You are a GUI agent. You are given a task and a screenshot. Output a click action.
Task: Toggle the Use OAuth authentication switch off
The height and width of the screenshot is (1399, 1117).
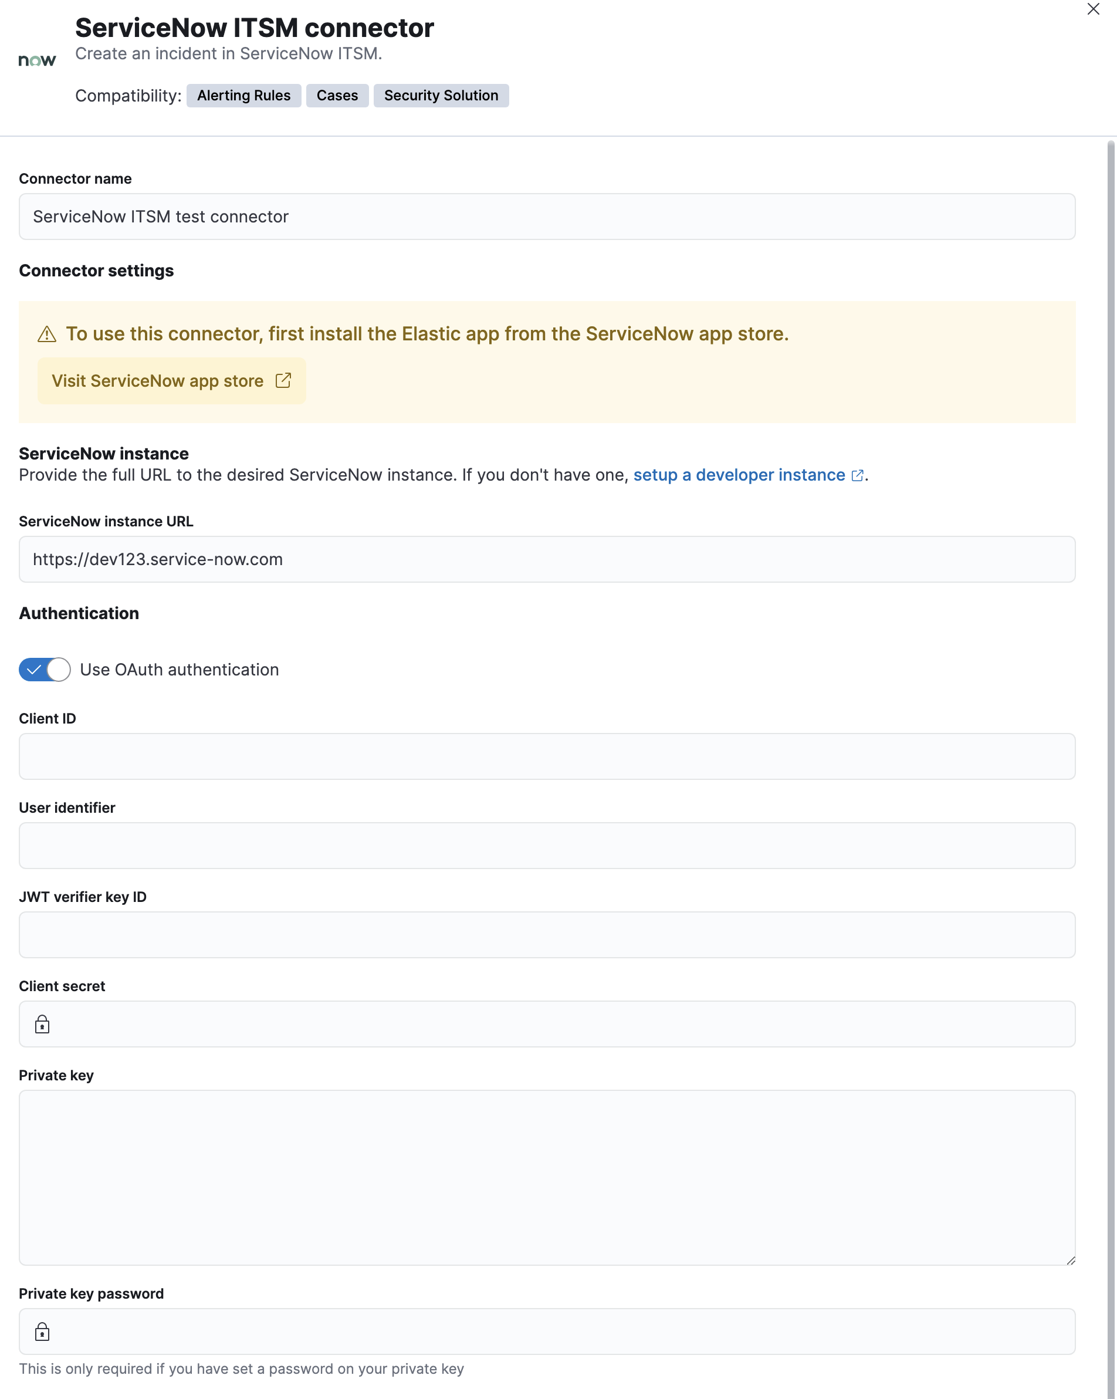(43, 669)
